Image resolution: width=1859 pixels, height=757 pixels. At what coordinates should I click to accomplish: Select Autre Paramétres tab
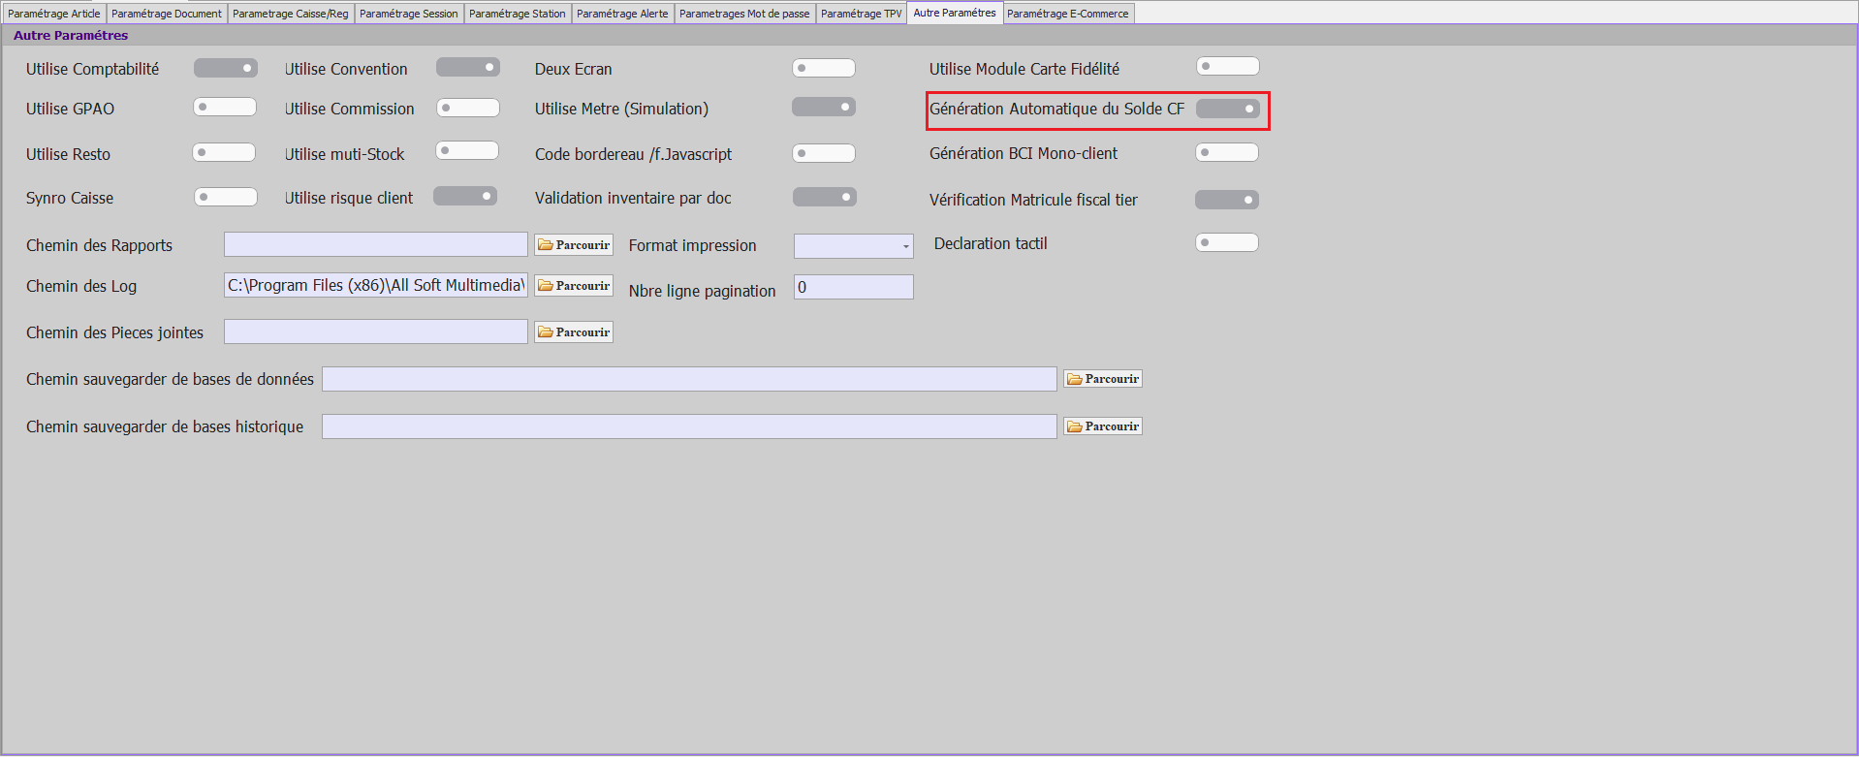tap(955, 13)
